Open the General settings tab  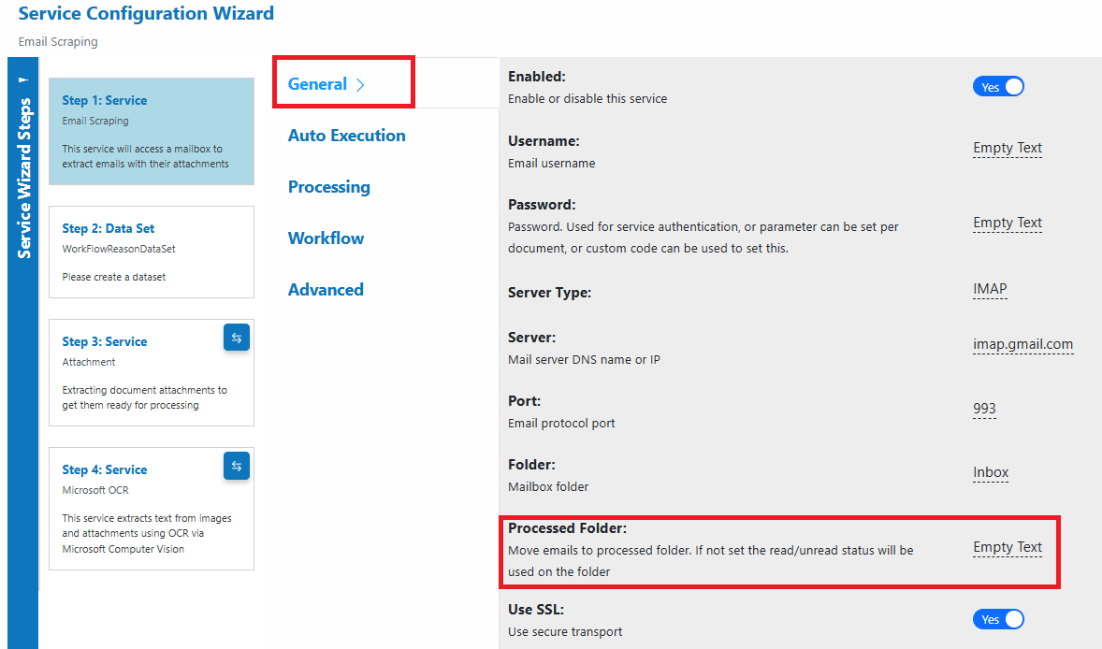(x=318, y=84)
